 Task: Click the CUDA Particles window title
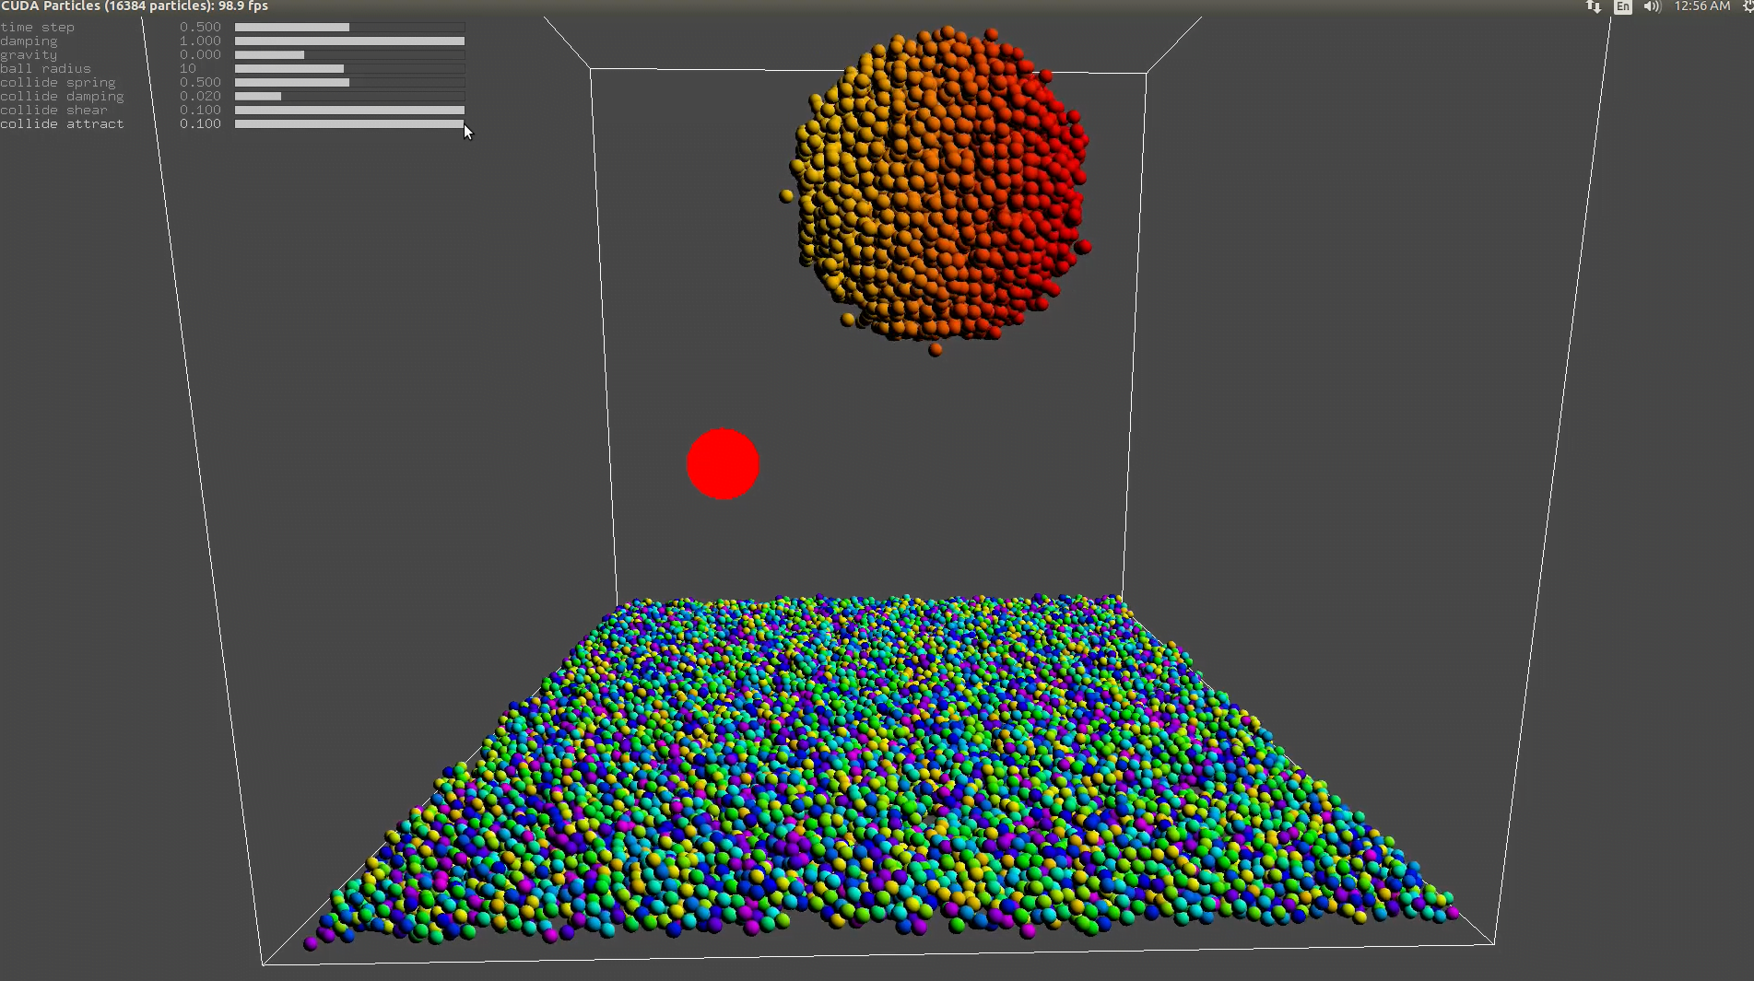coord(135,6)
